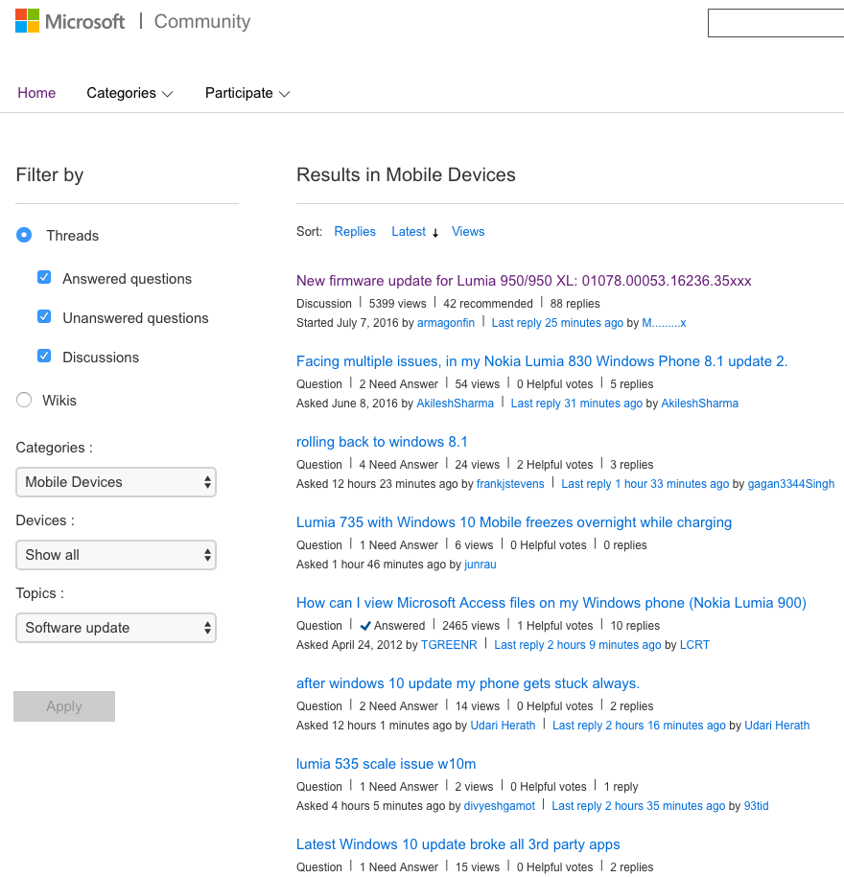Click the Apply filter button
This screenshot has width=844, height=877.
[x=64, y=706]
